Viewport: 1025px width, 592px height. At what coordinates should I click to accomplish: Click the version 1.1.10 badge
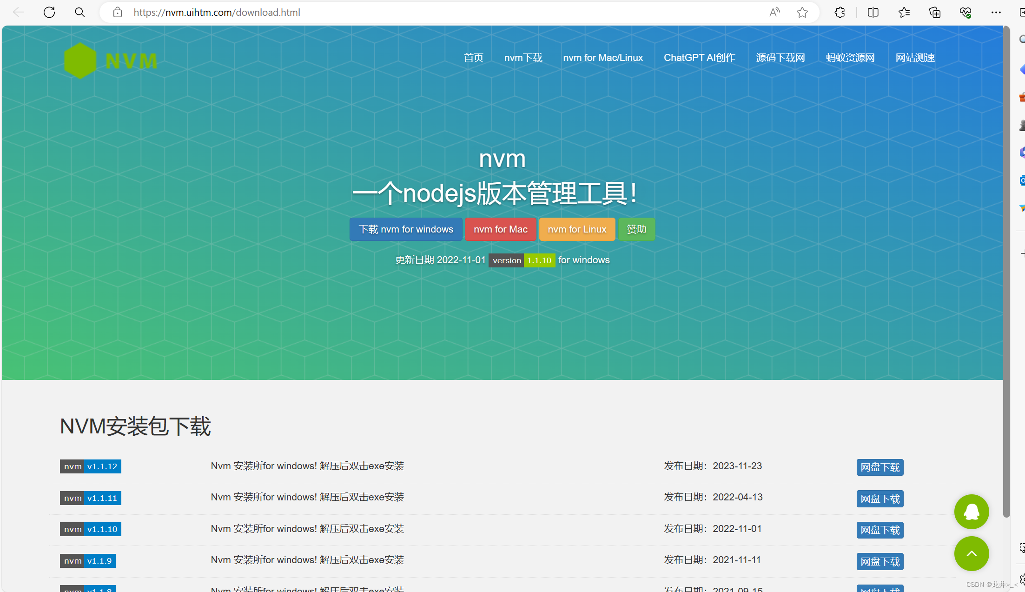(522, 260)
